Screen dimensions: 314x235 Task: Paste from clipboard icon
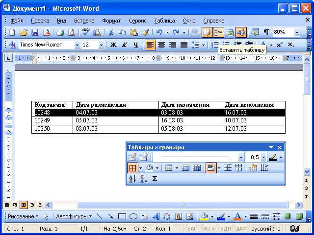pyautogui.click(x=134, y=32)
